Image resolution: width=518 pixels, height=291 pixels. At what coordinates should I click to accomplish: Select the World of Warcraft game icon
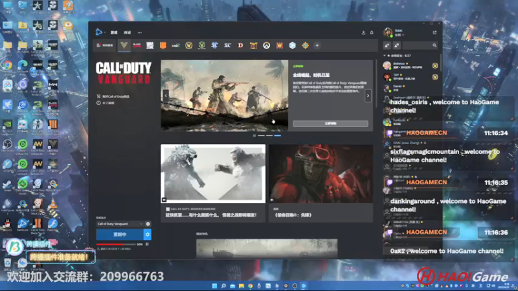188,45
